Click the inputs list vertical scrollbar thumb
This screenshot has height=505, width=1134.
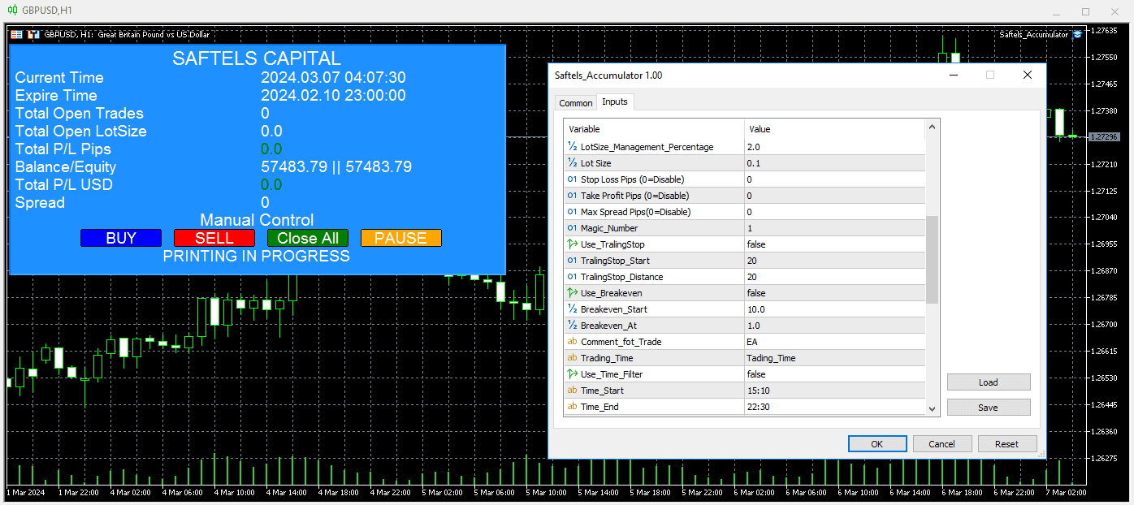[x=932, y=259]
